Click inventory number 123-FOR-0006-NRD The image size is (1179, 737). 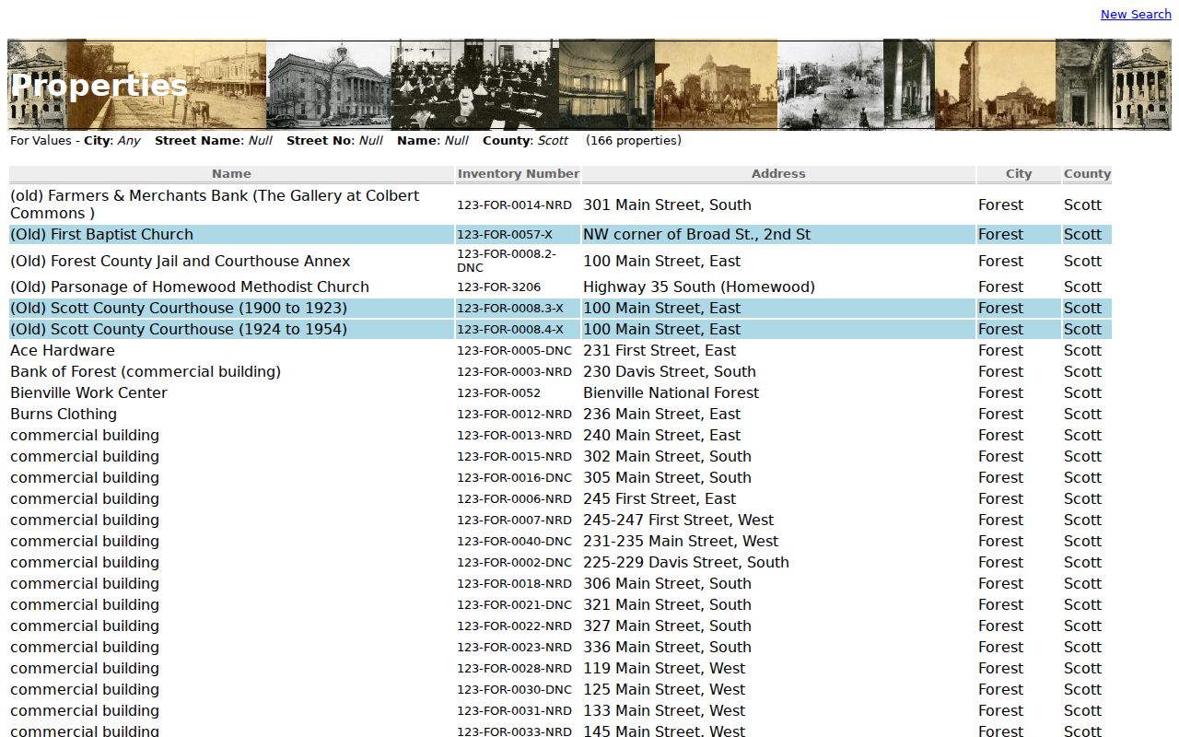tap(514, 498)
